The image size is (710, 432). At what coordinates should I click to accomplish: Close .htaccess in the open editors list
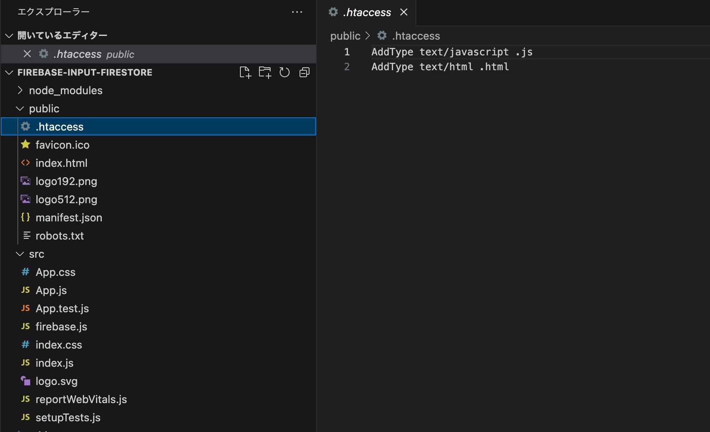pos(27,54)
